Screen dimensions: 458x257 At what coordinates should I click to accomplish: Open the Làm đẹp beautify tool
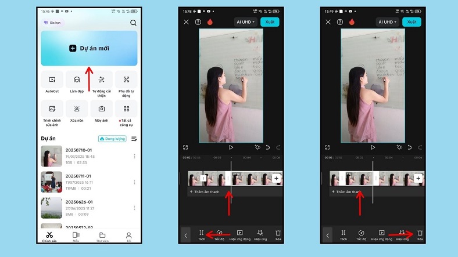coord(77,80)
